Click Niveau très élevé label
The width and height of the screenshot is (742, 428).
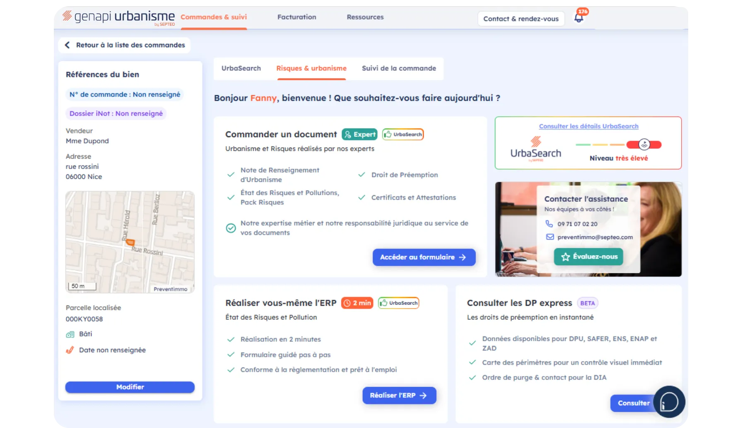click(x=619, y=158)
